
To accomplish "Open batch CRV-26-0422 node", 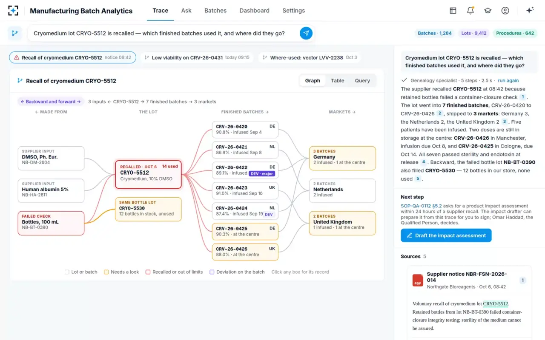I will pyautogui.click(x=245, y=170).
